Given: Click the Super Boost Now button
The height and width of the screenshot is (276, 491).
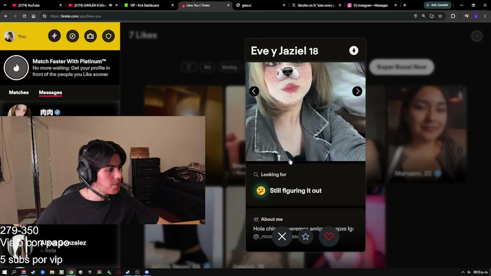Looking at the screenshot, I should (x=402, y=67).
